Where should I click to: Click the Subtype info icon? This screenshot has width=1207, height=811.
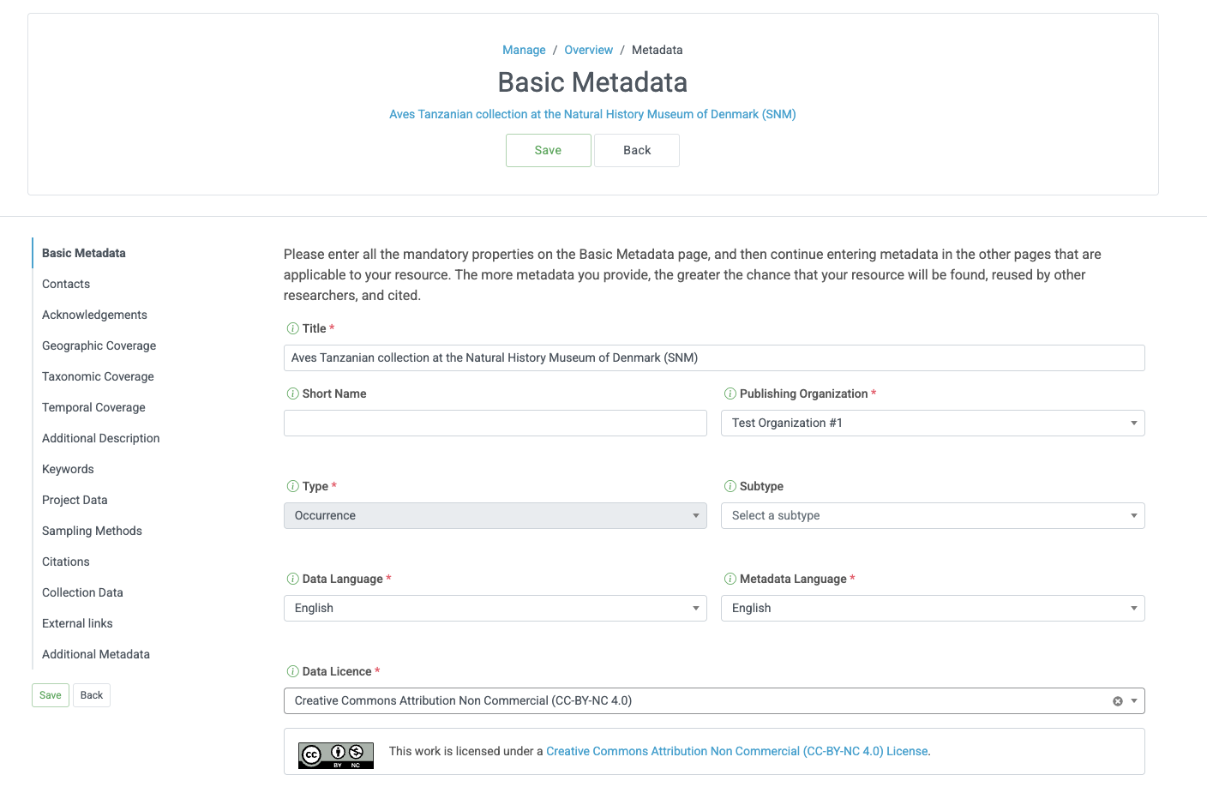tap(729, 486)
